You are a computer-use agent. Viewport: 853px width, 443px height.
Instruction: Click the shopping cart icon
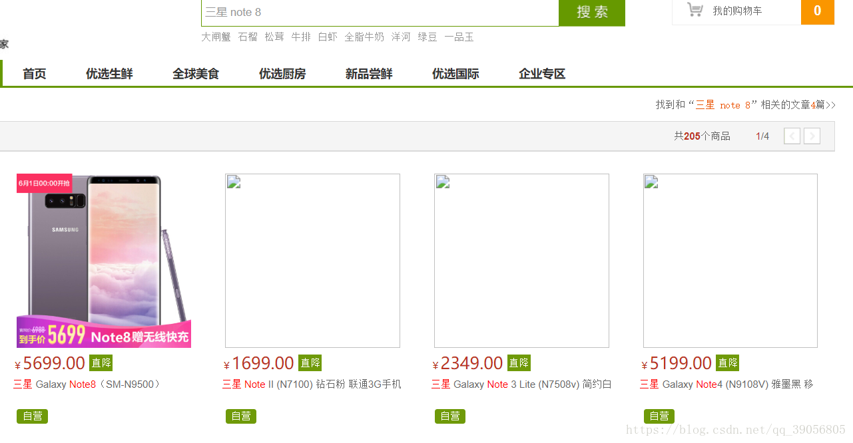tap(695, 10)
